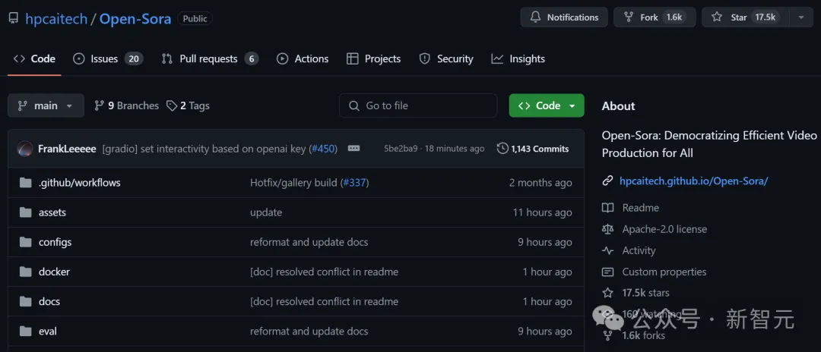This screenshot has width=821, height=352.
Task: Open the Star lists dropdown arrow
Action: click(x=800, y=17)
